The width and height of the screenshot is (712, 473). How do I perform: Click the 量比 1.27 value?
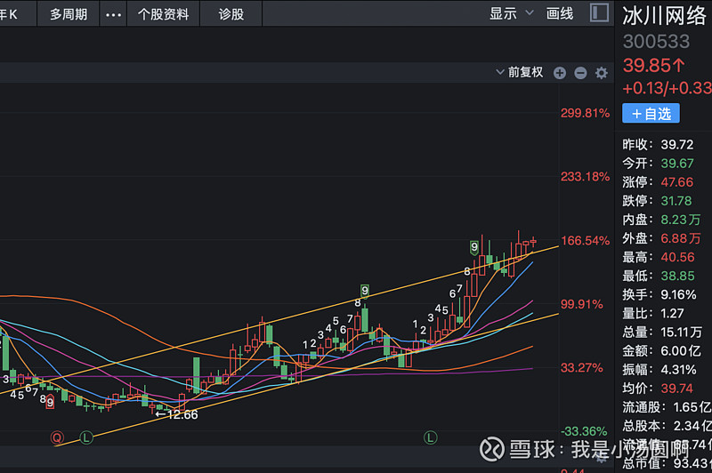click(x=672, y=313)
